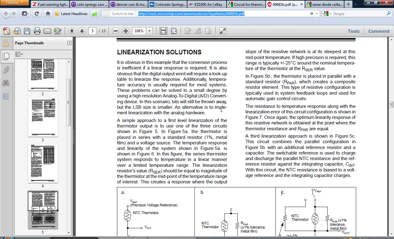This screenshot has width=394, height=239.
Task: Open a new tab with plus
Action: 348,5
